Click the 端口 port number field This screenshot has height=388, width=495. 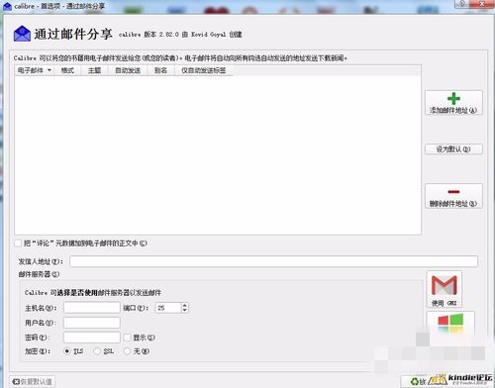tap(168, 308)
